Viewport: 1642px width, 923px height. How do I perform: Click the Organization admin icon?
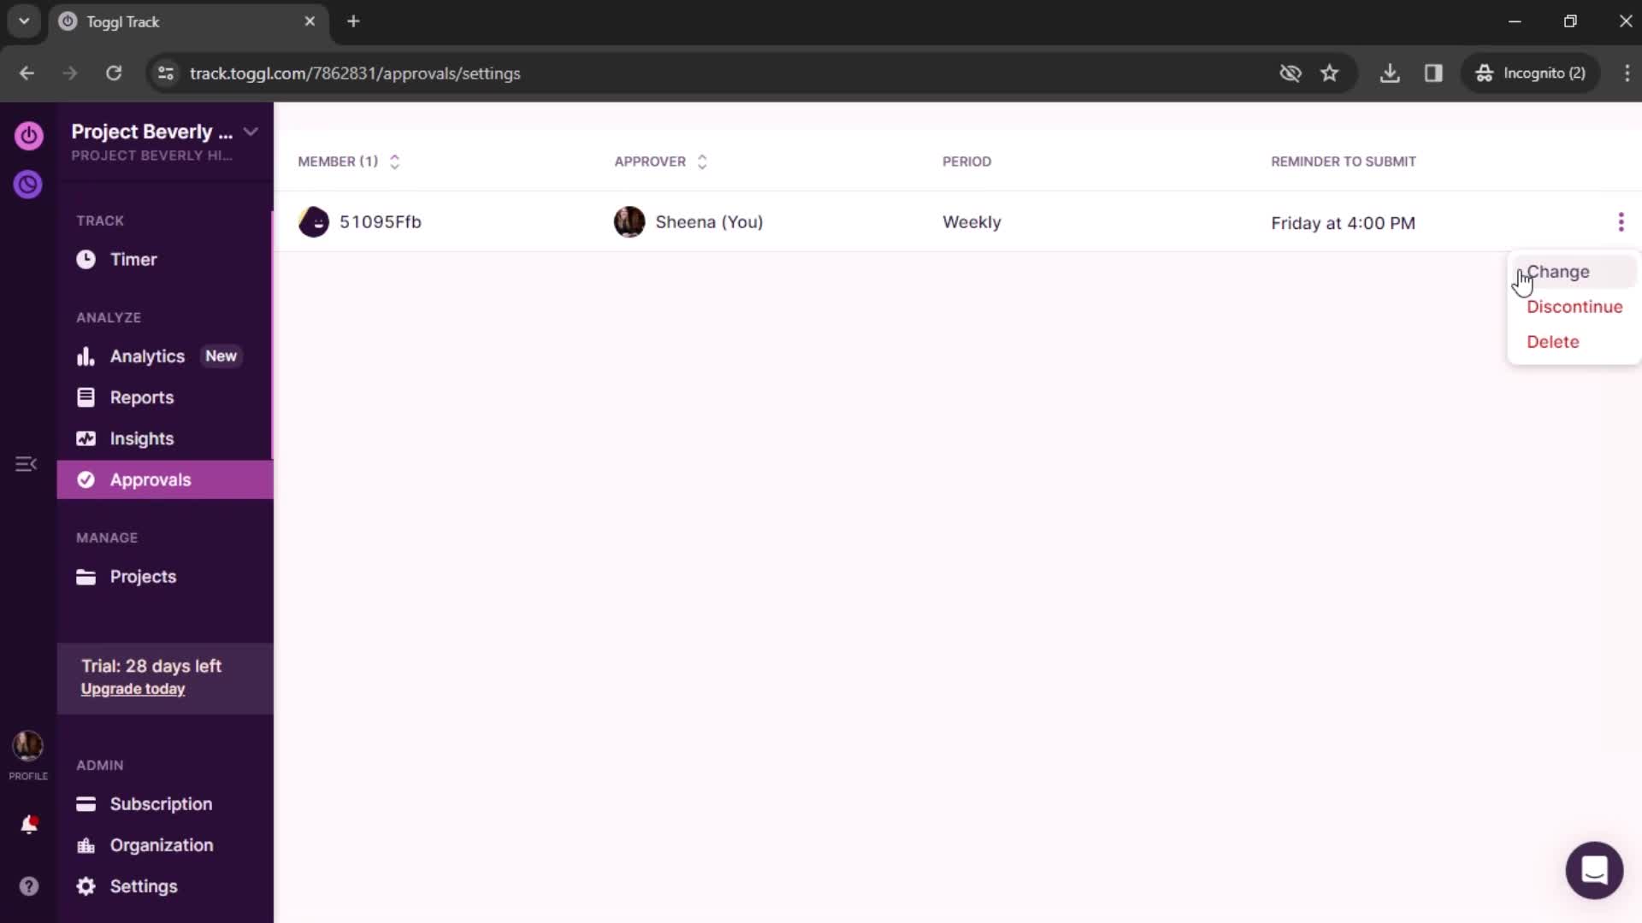pos(86,844)
